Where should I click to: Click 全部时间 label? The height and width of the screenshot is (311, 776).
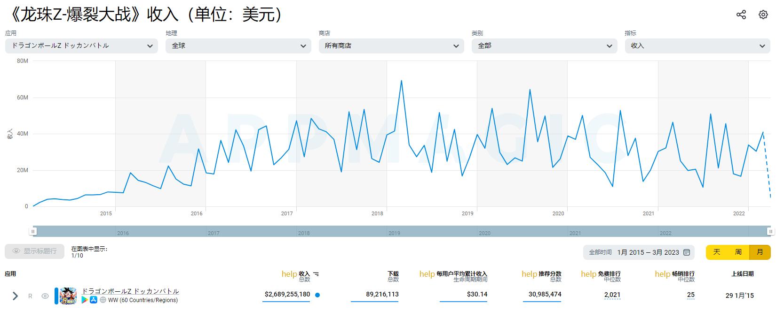601,252
